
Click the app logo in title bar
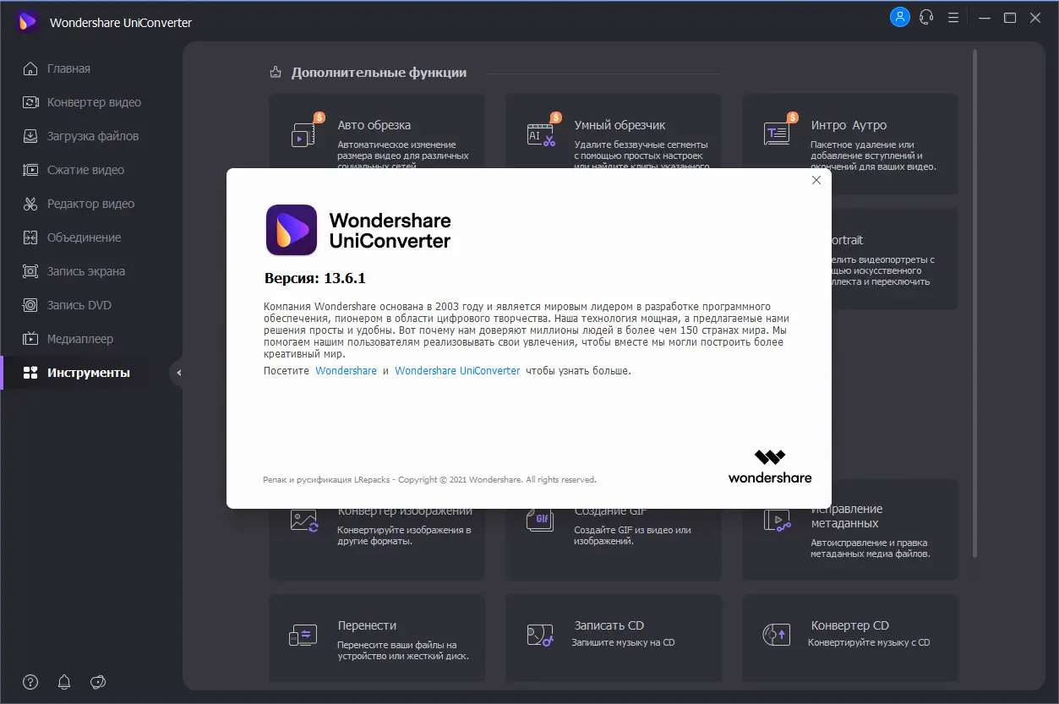tap(29, 22)
